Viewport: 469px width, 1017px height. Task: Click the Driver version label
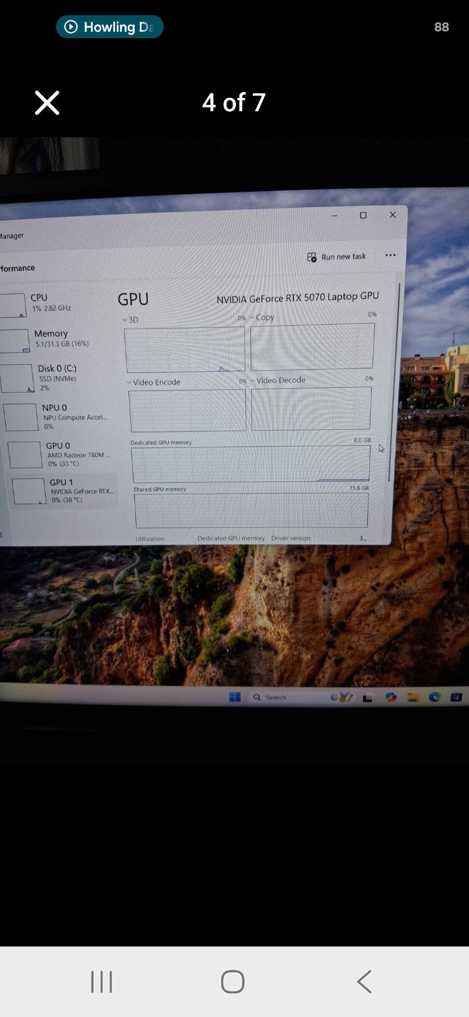(x=292, y=538)
